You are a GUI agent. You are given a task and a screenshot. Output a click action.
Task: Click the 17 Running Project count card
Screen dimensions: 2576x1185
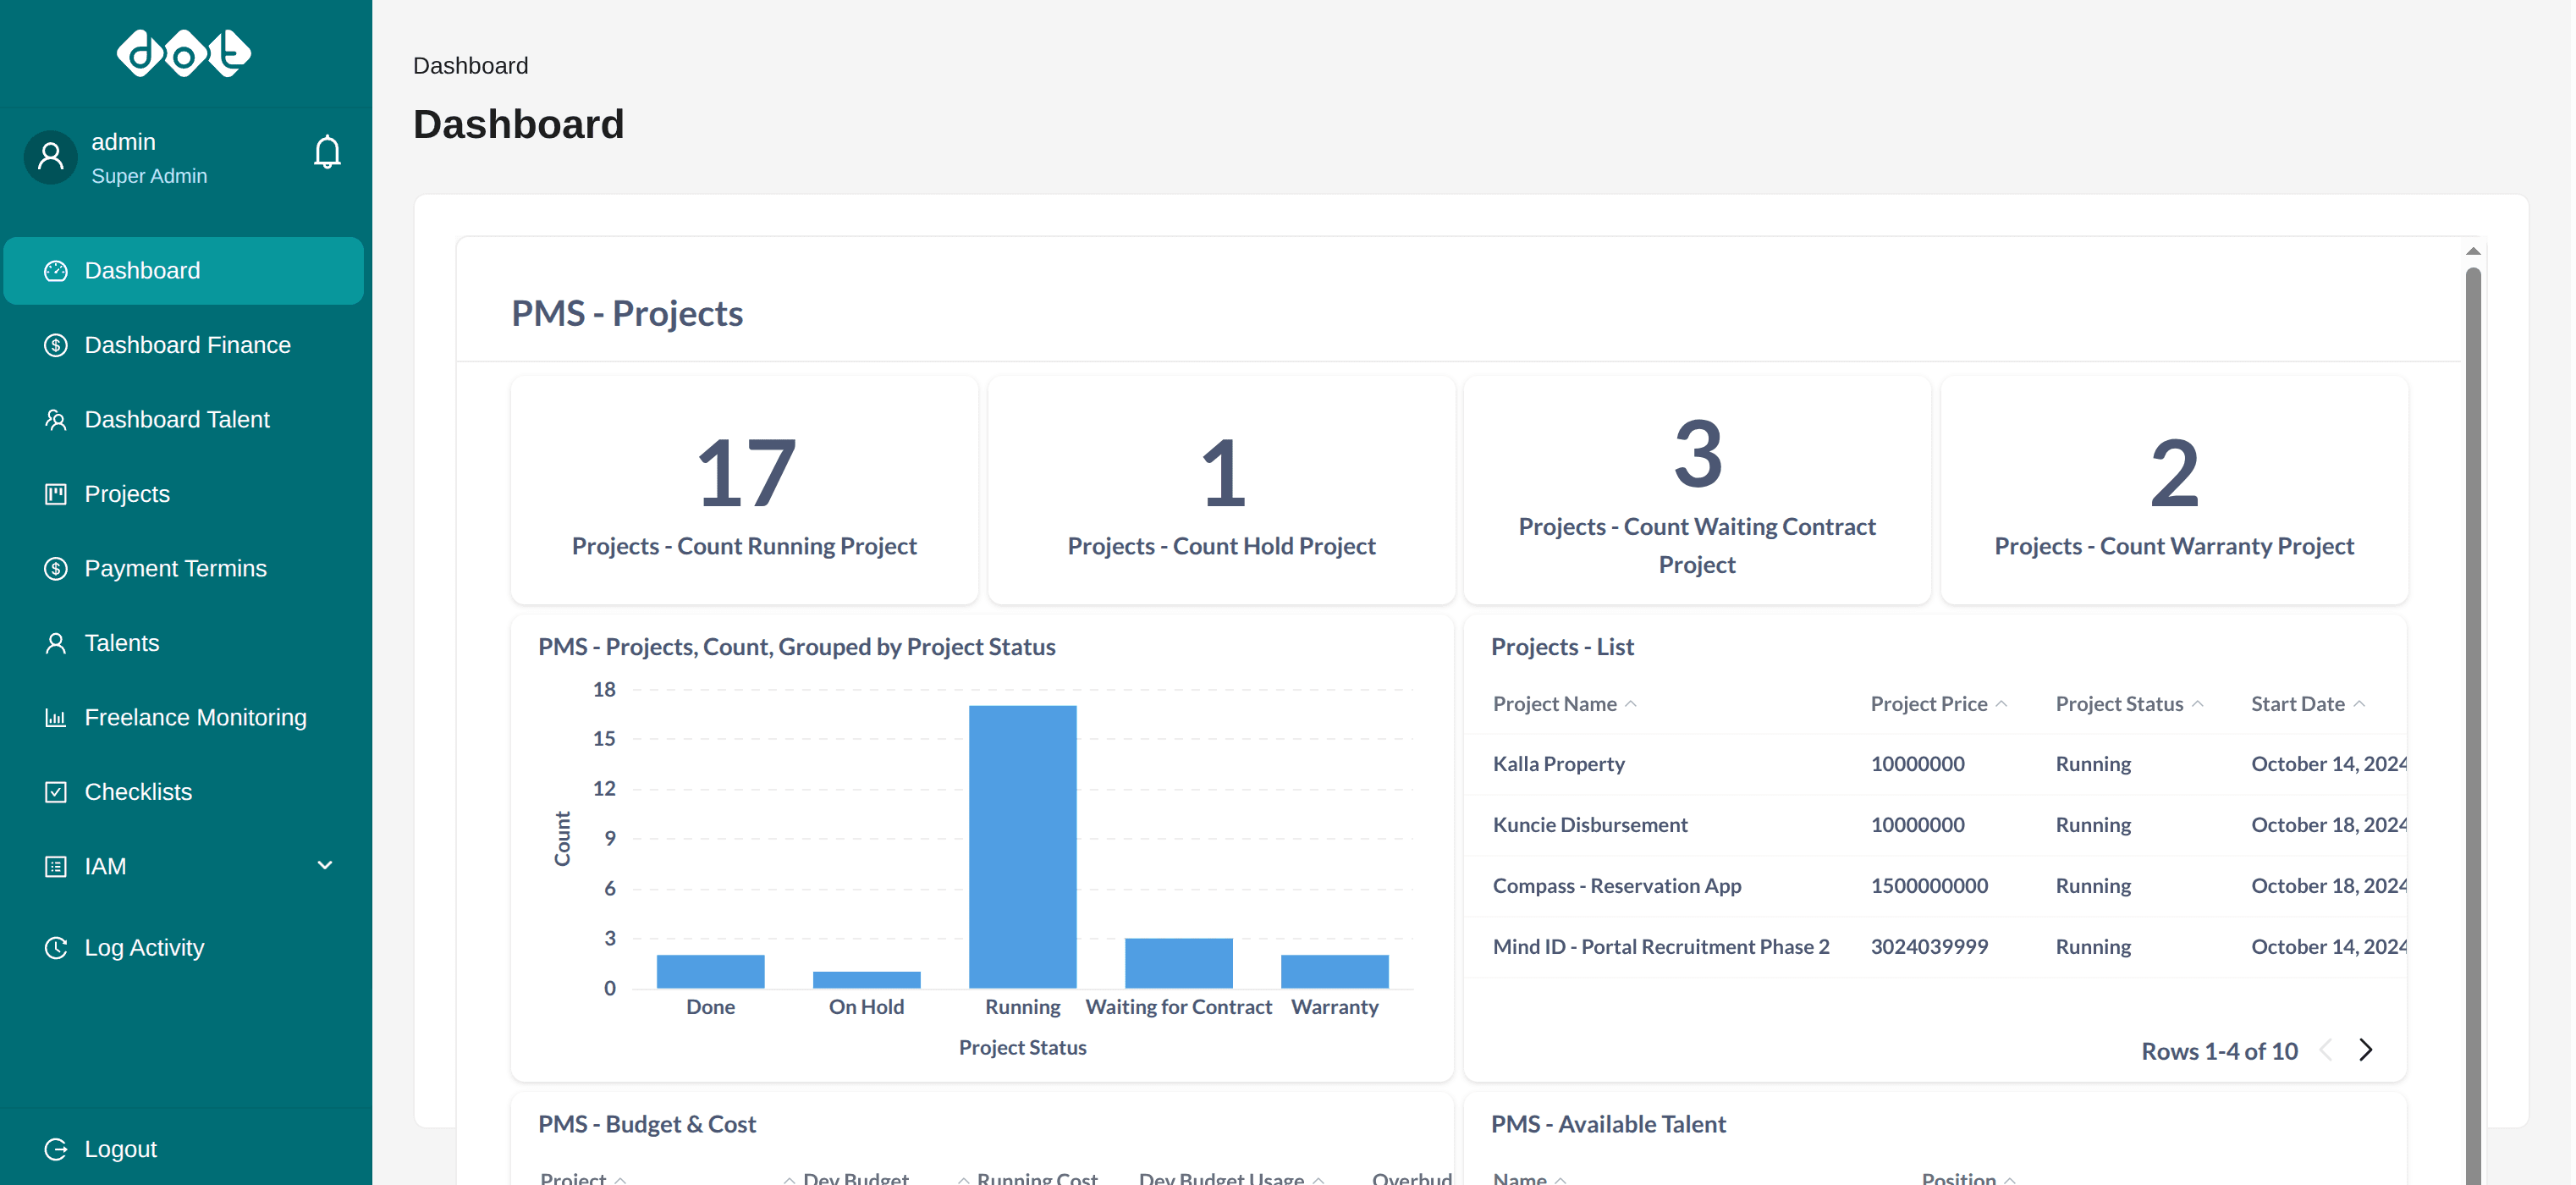click(744, 490)
